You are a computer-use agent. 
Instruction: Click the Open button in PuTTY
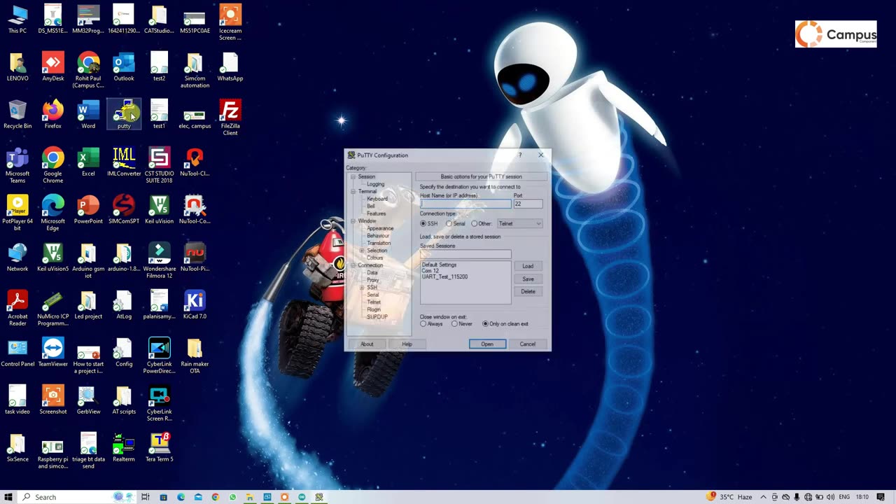pos(487,344)
